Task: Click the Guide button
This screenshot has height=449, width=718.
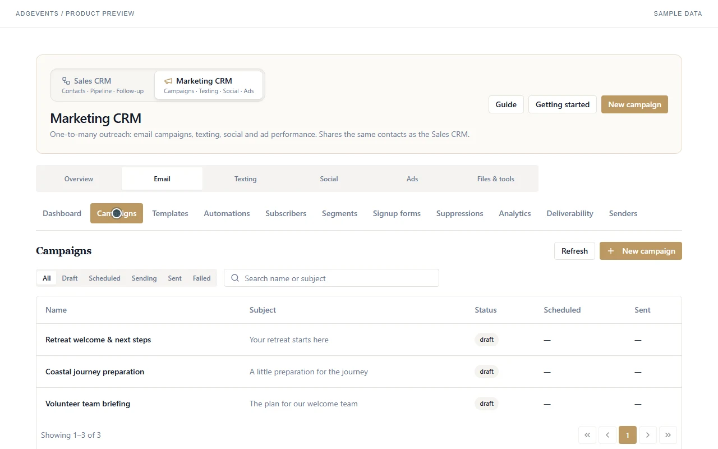Action: point(506,104)
